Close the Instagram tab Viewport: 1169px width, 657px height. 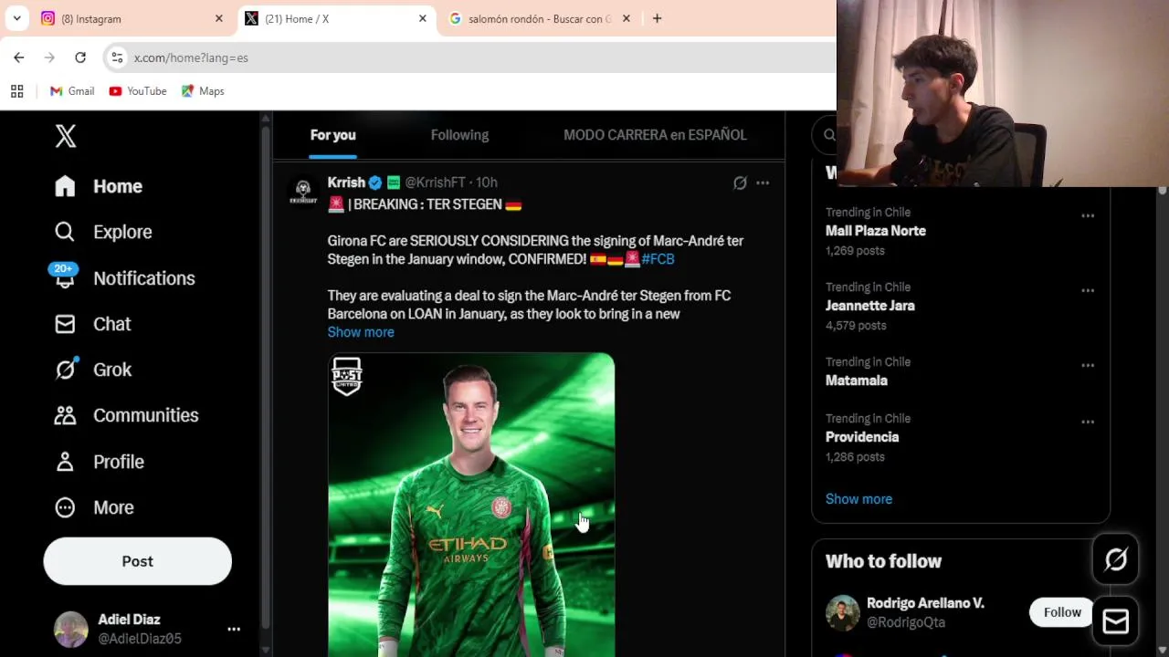[x=218, y=18]
